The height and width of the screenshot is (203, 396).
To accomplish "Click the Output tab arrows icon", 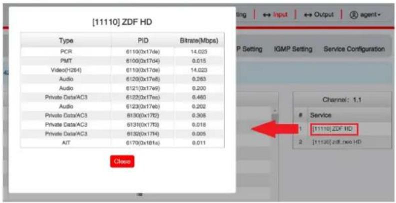I will pos(308,15).
